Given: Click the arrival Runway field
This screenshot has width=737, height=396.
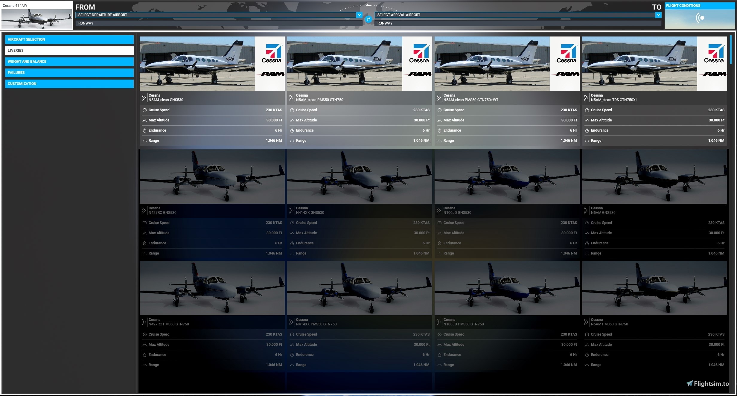Looking at the screenshot, I should [x=518, y=23].
